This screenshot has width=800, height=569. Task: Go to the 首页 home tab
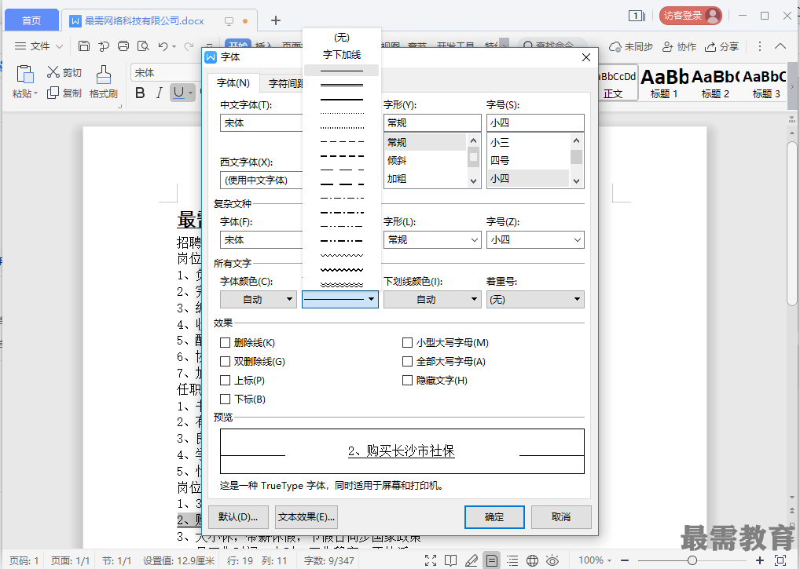coord(31,20)
